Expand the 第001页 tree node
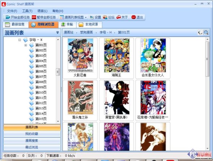This screenshot has width=213, height=161. coord(26,45)
